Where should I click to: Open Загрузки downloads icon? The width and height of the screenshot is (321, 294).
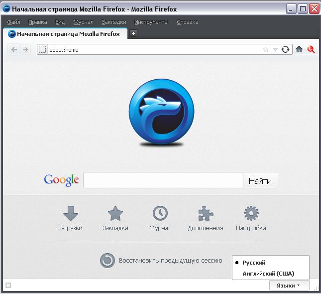[71, 213]
